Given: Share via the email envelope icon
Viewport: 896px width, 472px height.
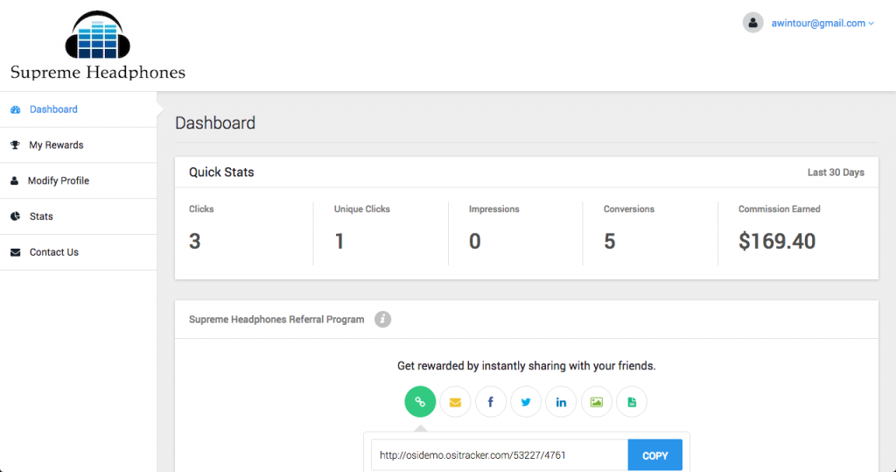Looking at the screenshot, I should point(455,402).
